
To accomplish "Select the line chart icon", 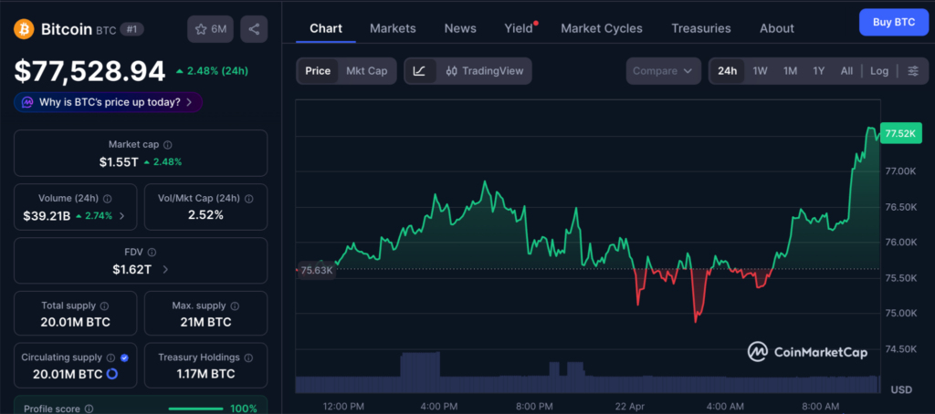I will pos(419,71).
